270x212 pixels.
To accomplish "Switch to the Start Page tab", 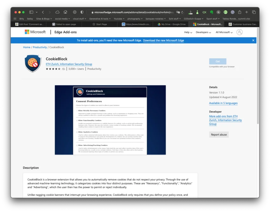I will click(100, 24).
